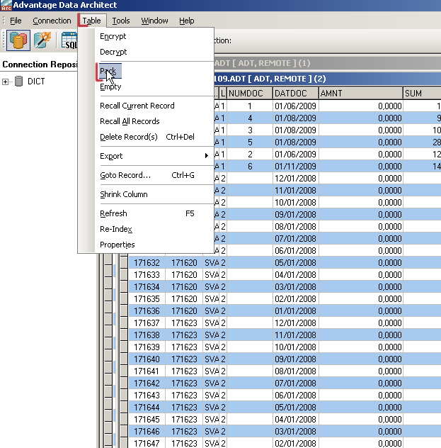Click the cell 171637
The height and width of the screenshot is (448, 441).
(147, 323)
